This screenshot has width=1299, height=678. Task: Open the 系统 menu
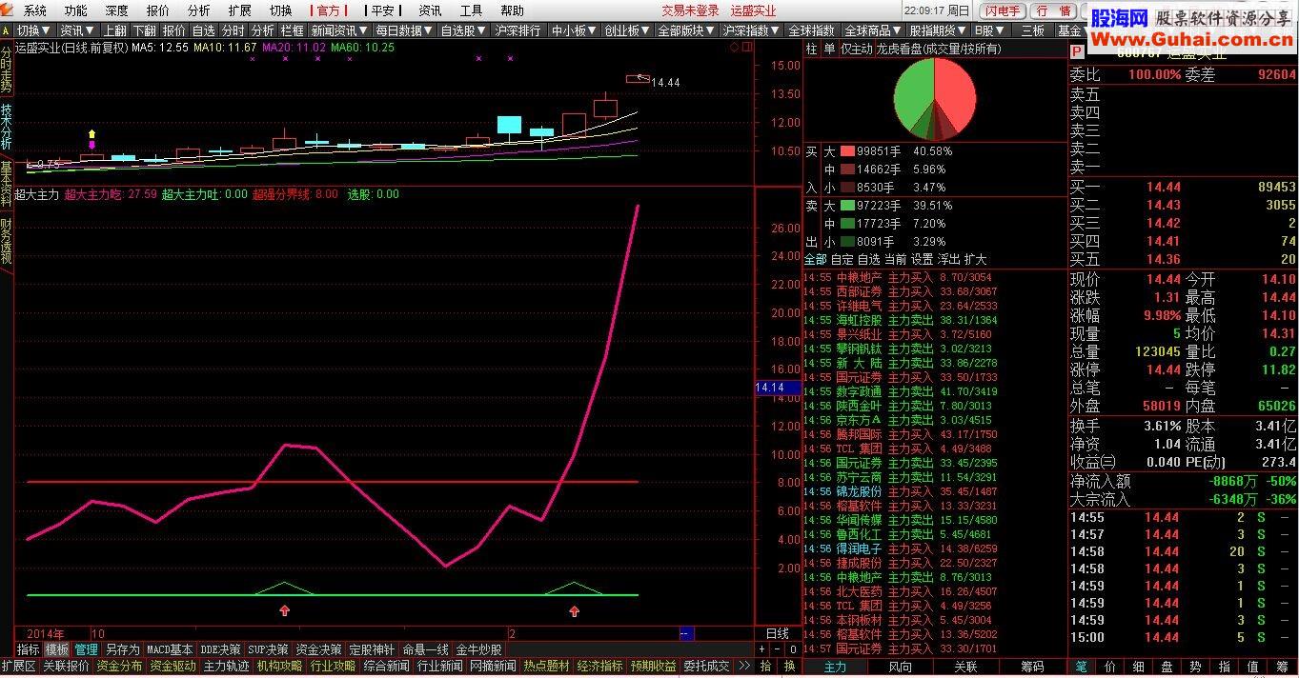34,10
